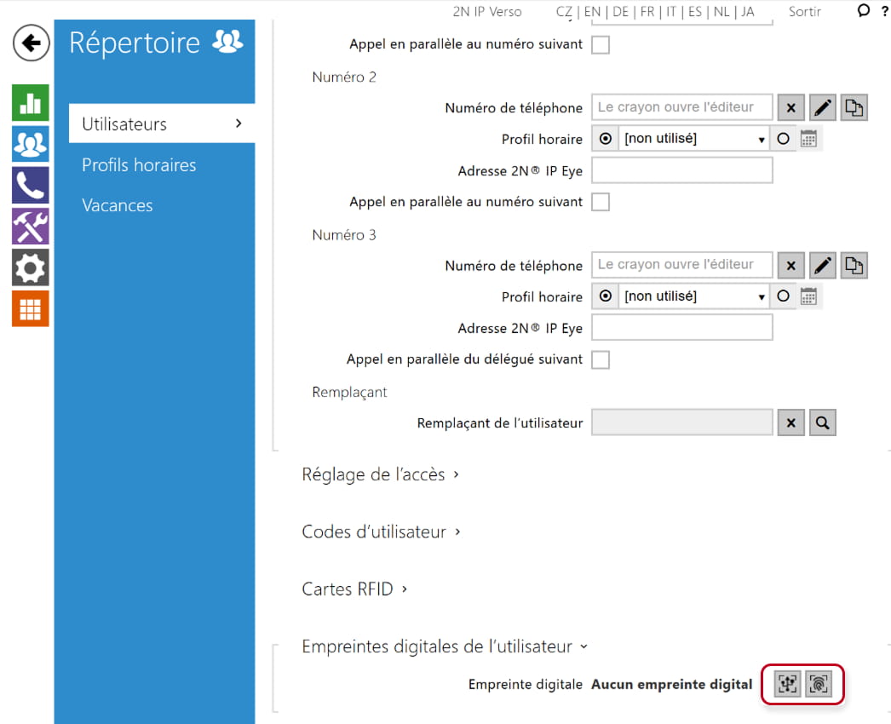Copy Numéro 3 phone number

pos(854,266)
